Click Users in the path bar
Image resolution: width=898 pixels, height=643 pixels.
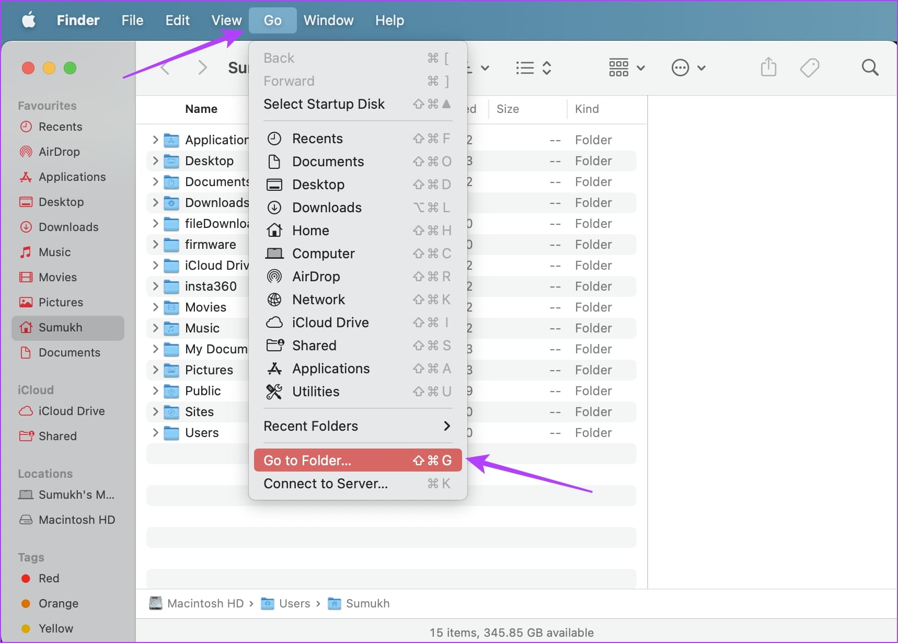coord(286,603)
